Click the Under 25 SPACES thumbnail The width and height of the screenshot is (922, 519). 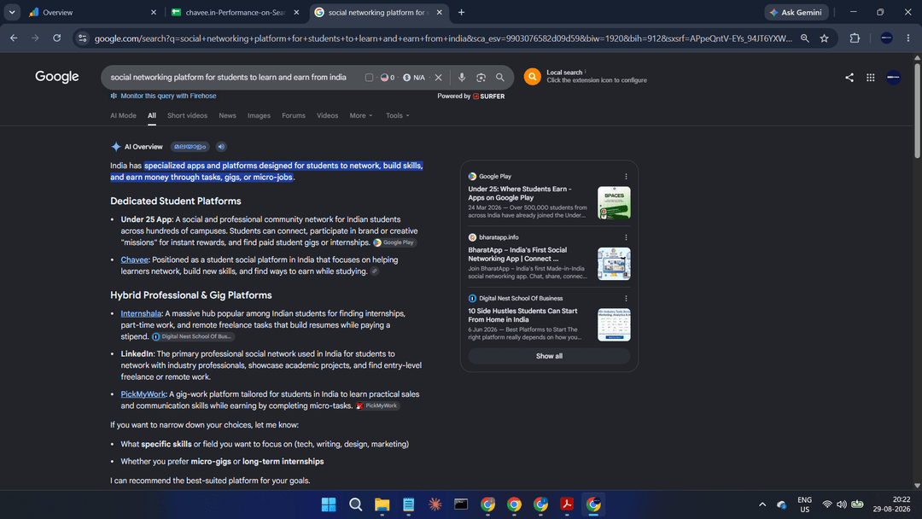(x=614, y=203)
